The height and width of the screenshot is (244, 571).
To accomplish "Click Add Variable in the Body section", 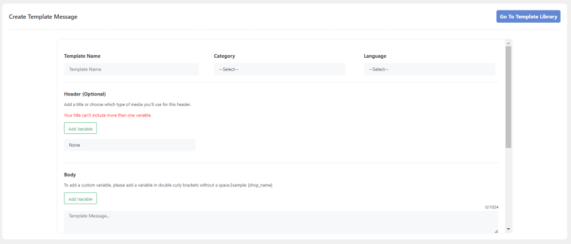I will pos(80,199).
